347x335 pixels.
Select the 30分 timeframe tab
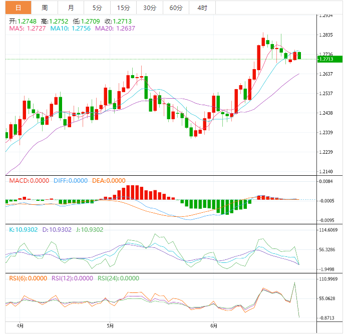149,8
